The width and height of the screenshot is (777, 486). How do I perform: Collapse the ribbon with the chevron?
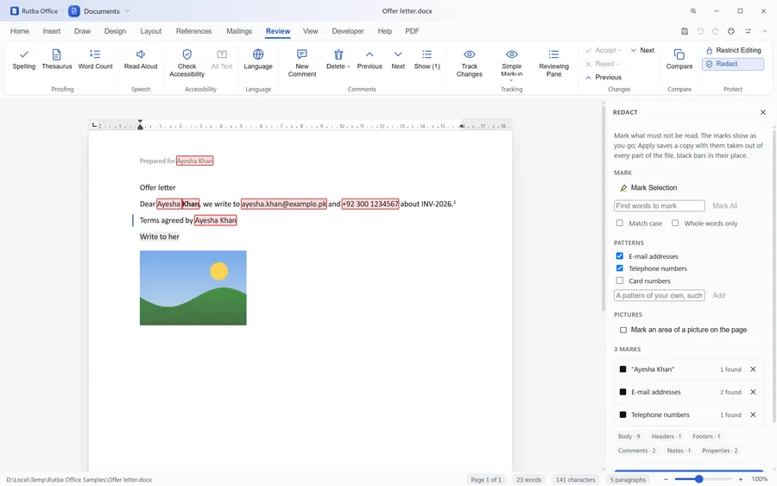click(765, 31)
